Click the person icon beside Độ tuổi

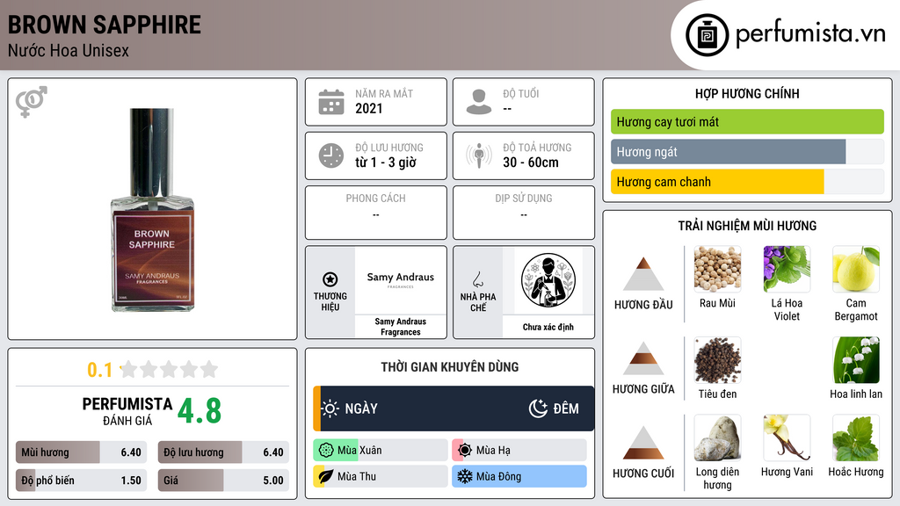coord(479,102)
